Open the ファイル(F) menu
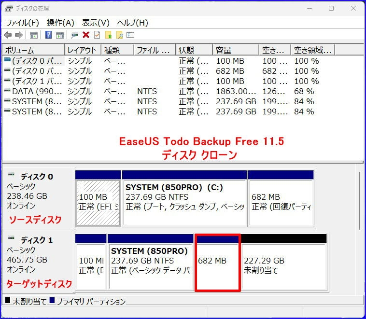The width and height of the screenshot is (366, 319). [x=22, y=23]
